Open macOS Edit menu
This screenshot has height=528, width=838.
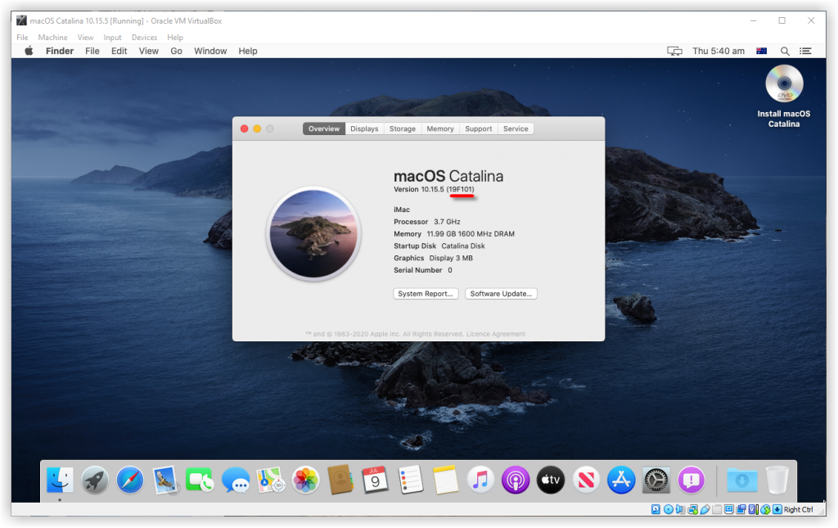(x=119, y=51)
